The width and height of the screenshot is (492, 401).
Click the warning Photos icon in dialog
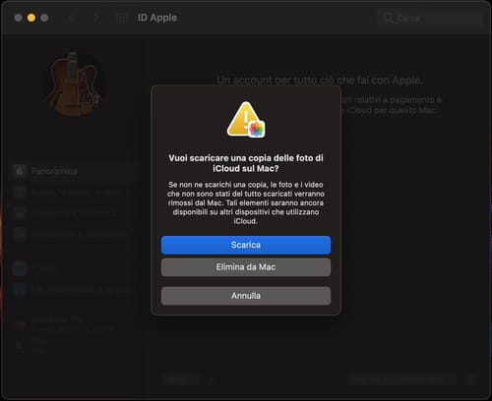(246, 120)
